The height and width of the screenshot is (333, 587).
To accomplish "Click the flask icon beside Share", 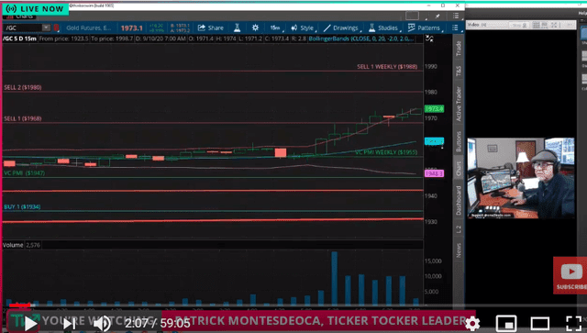I will [x=237, y=28].
